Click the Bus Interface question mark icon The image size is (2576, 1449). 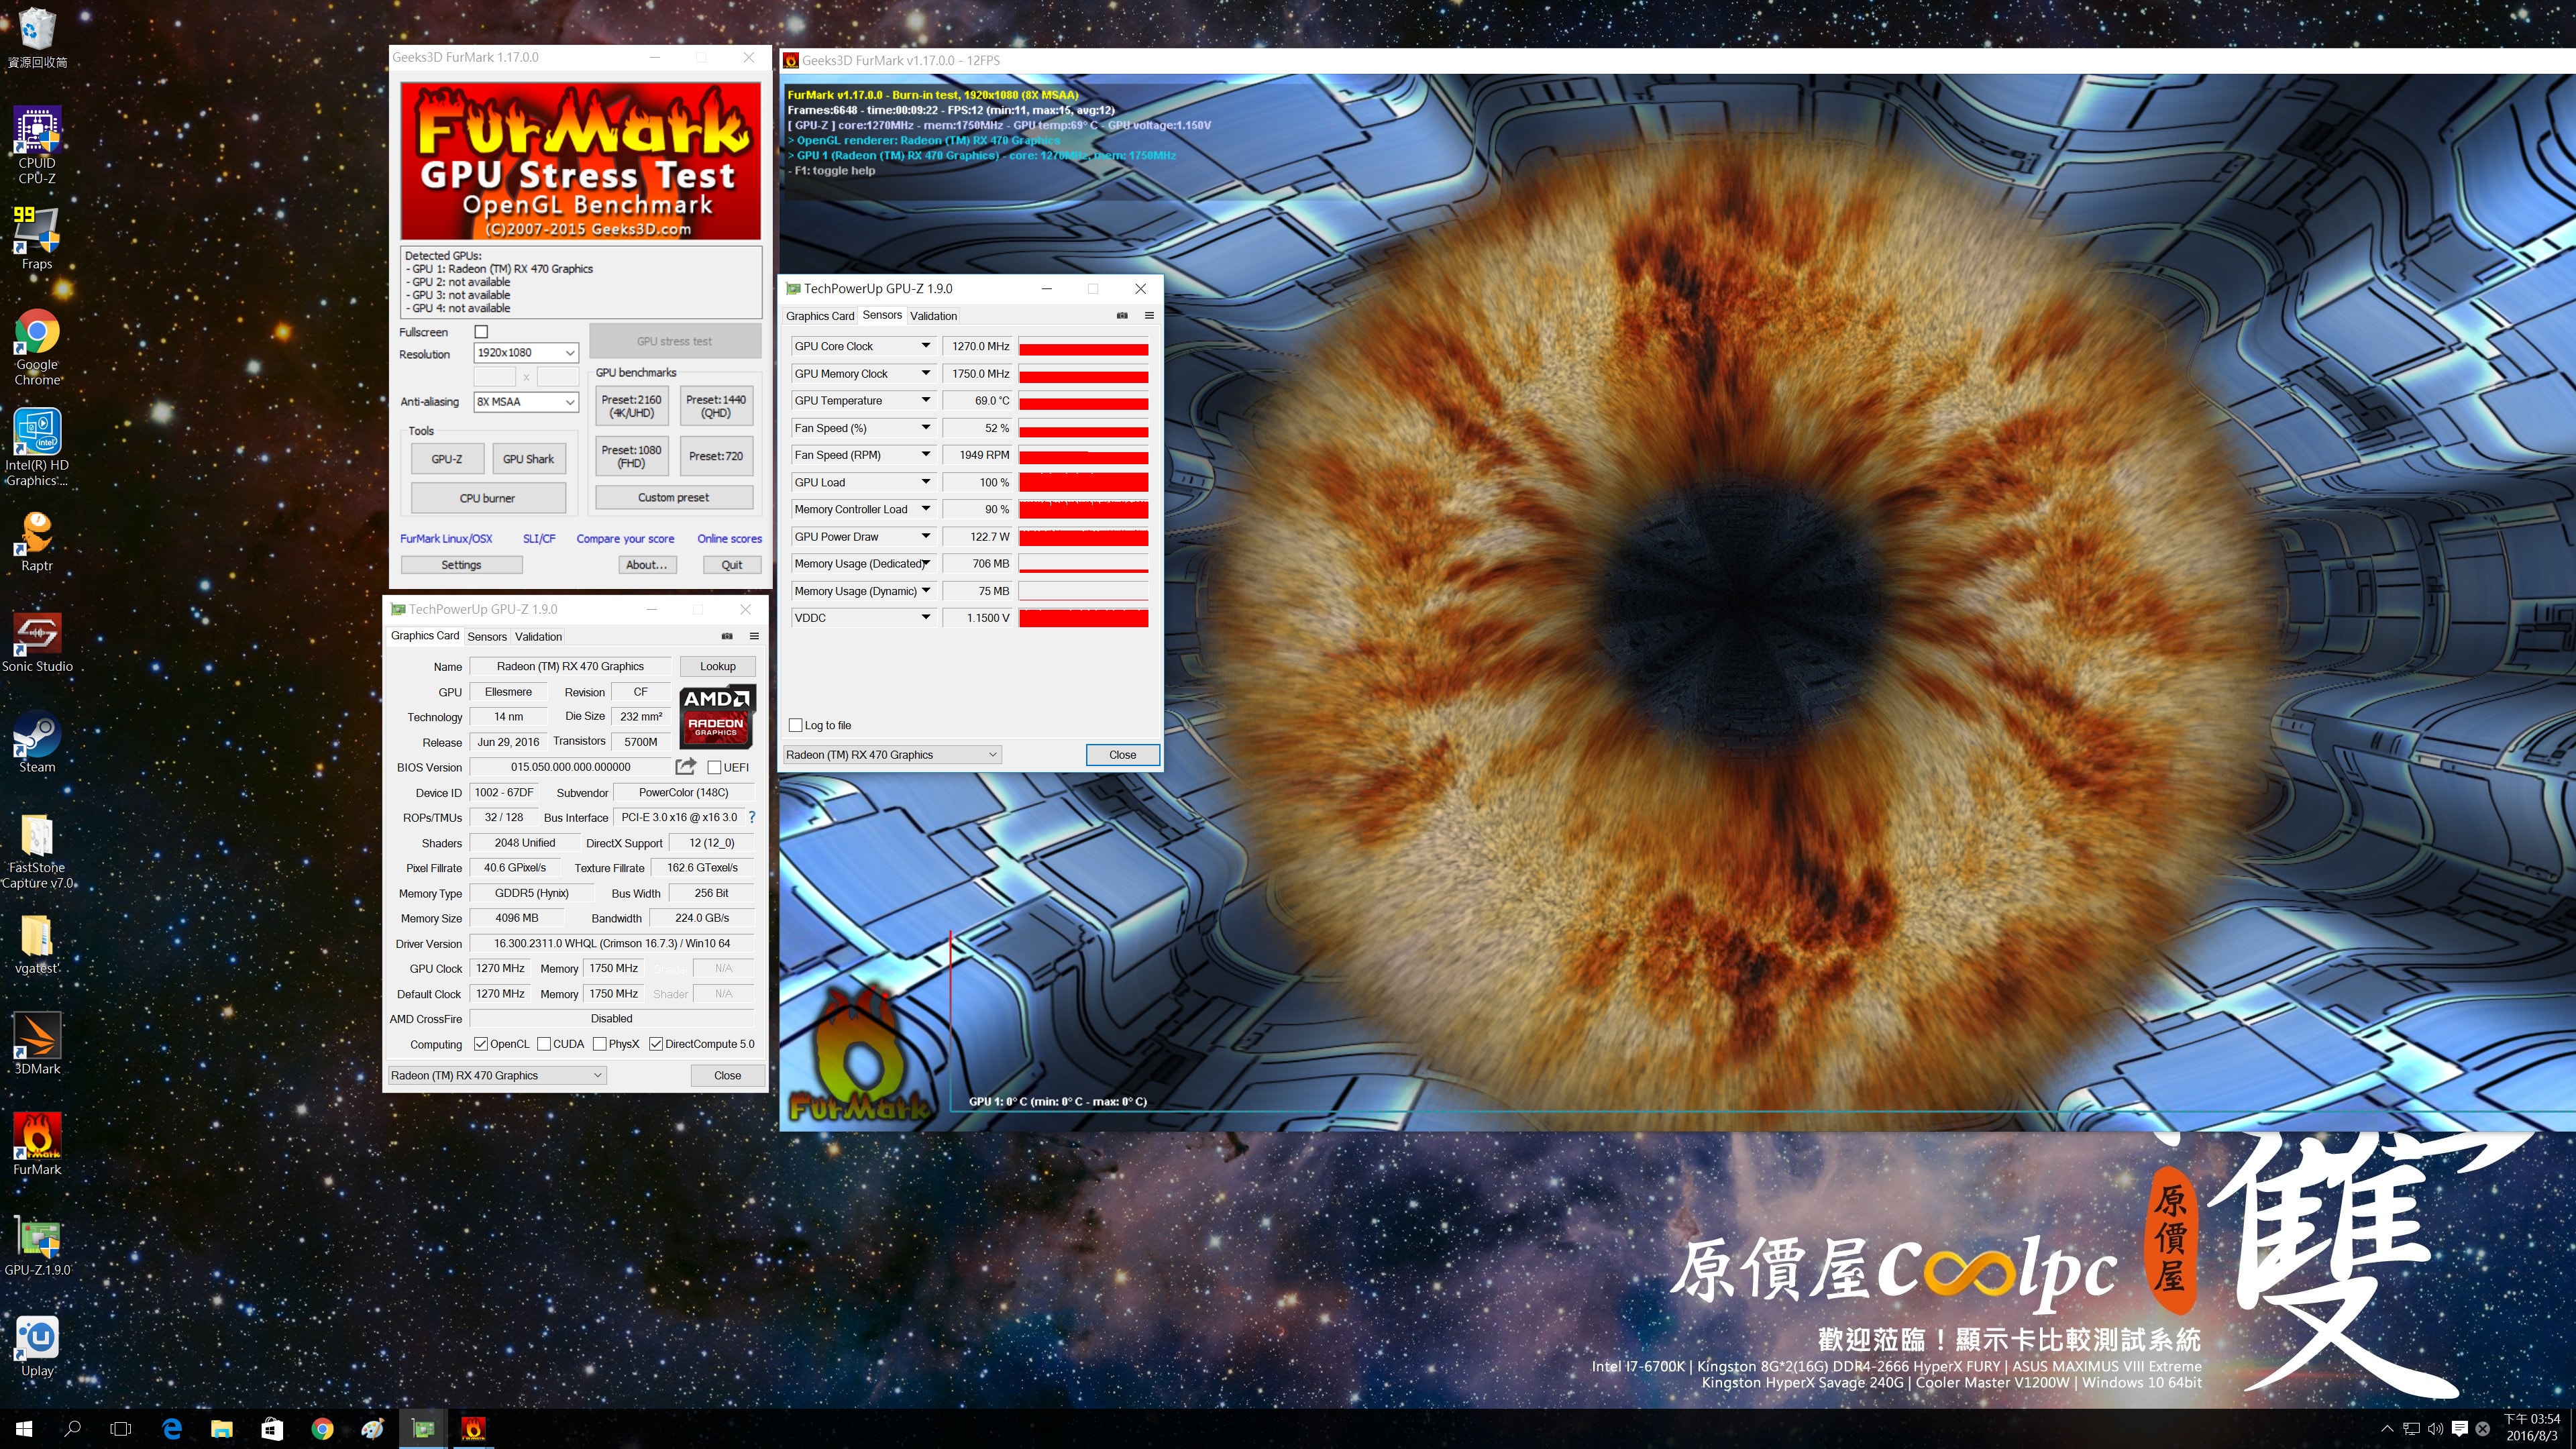[752, 817]
